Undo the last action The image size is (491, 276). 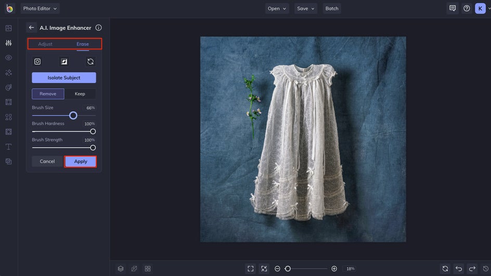tap(459, 269)
